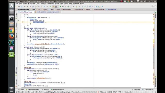Toggle the Captures tool window
The width and height of the screenshot is (165, 93).
pyautogui.click(x=16, y=36)
